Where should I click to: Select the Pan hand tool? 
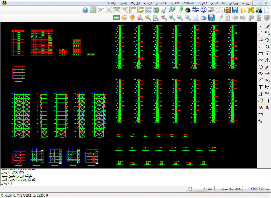click(132, 18)
